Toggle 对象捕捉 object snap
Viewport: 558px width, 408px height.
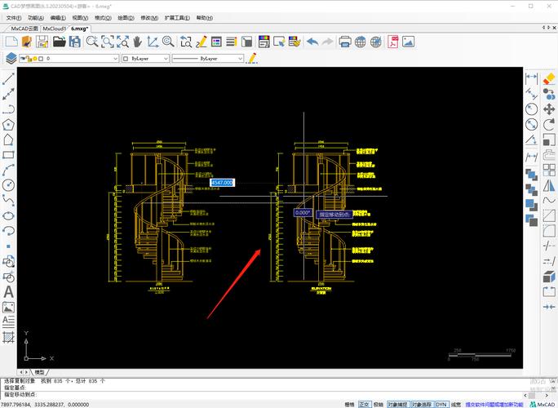397,403
